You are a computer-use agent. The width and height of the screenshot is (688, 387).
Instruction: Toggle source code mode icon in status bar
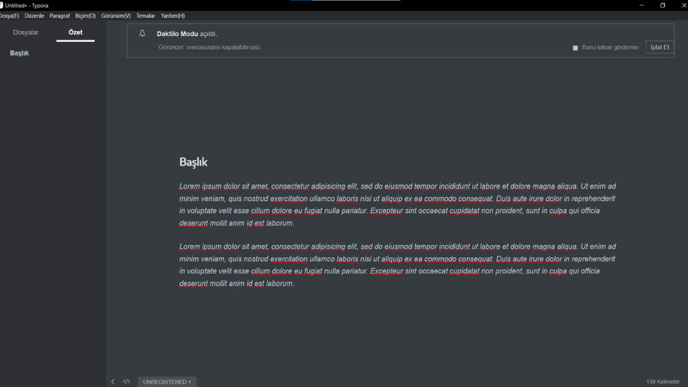127,382
